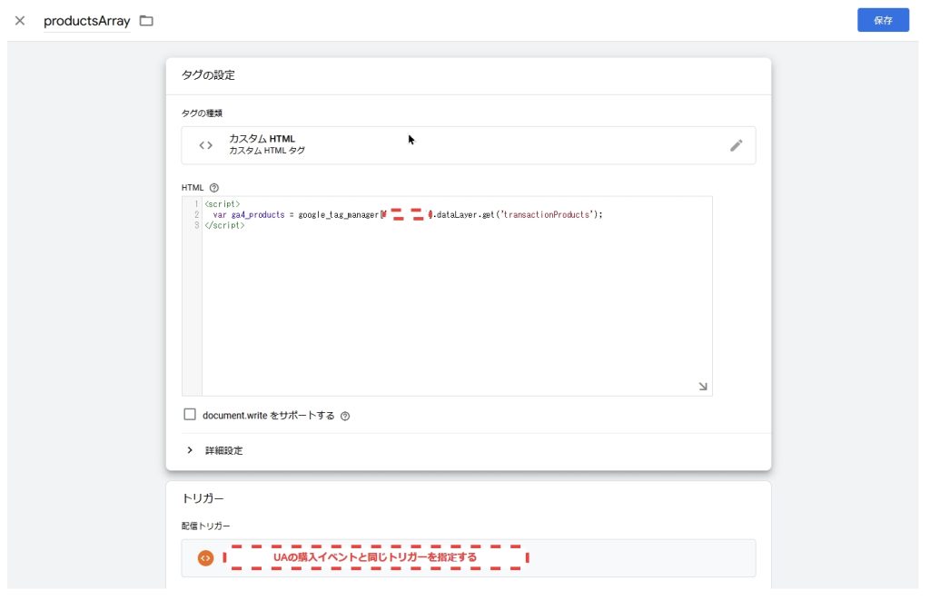
Task: Expand the 詳細設定 chevron arrow
Action: point(190,450)
